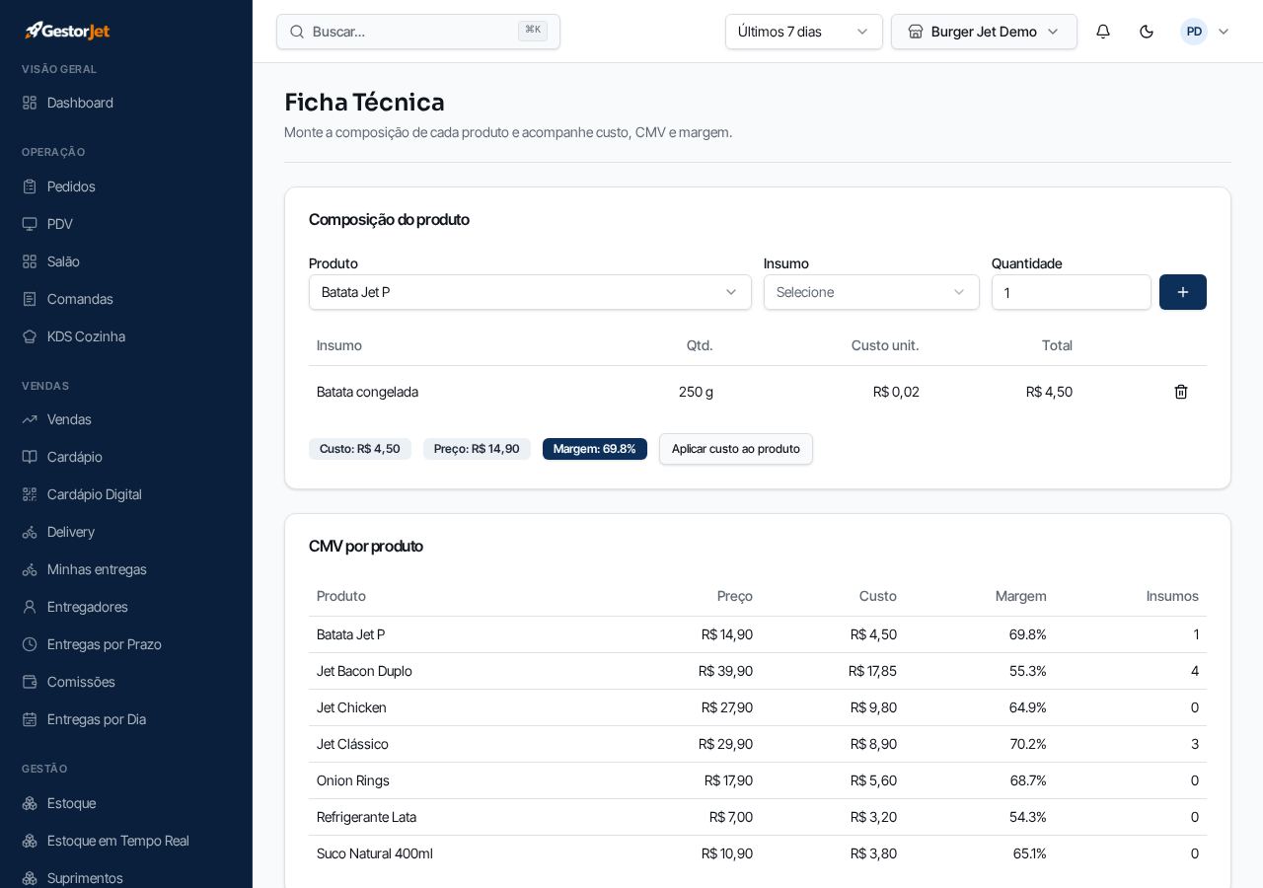Viewport: 1263px width, 888px height.
Task: Click Batata Jet P in CMV table
Action: pyautogui.click(x=350, y=634)
